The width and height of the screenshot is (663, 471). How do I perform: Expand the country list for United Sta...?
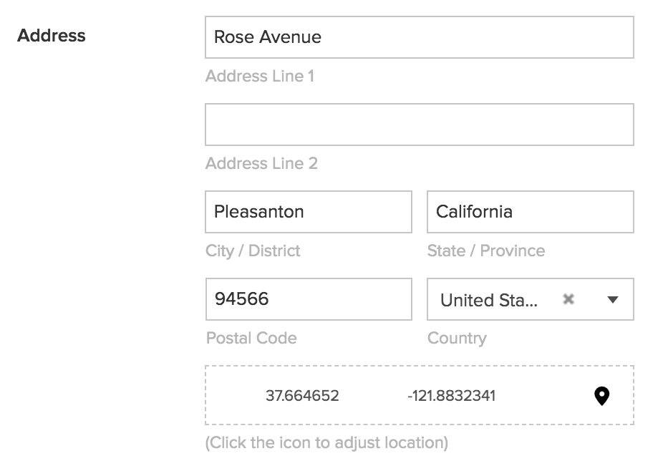611,300
